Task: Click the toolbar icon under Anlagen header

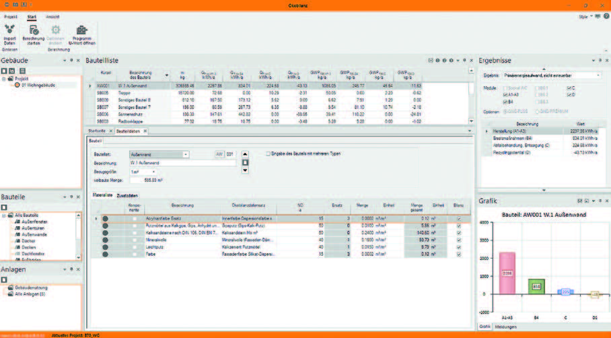Action: [x=4, y=279]
